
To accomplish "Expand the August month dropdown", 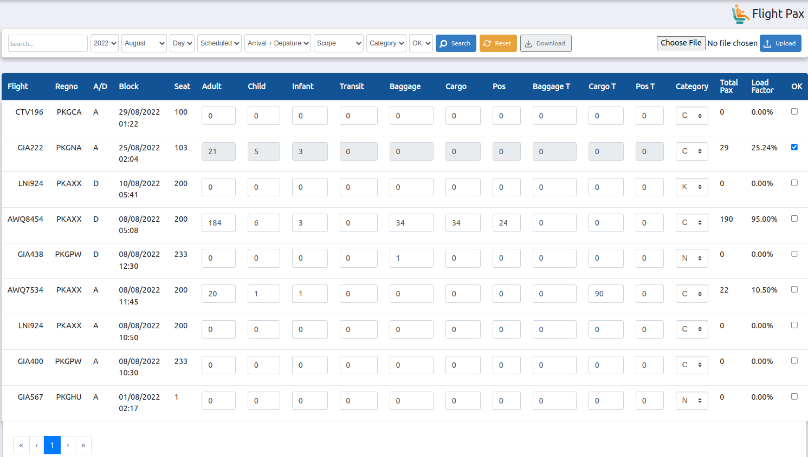I will 144,43.
